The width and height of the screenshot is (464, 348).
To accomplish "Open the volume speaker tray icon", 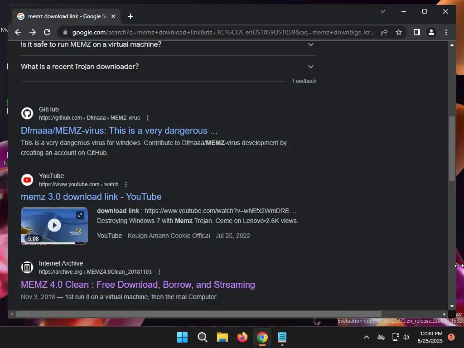I will (x=406, y=337).
